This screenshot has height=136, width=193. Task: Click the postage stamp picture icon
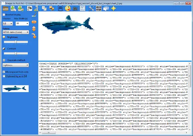pyautogui.click(x=83, y=8)
